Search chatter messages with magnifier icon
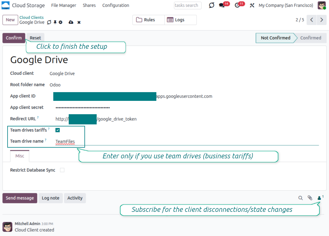This screenshot has width=329, height=236. (300, 198)
